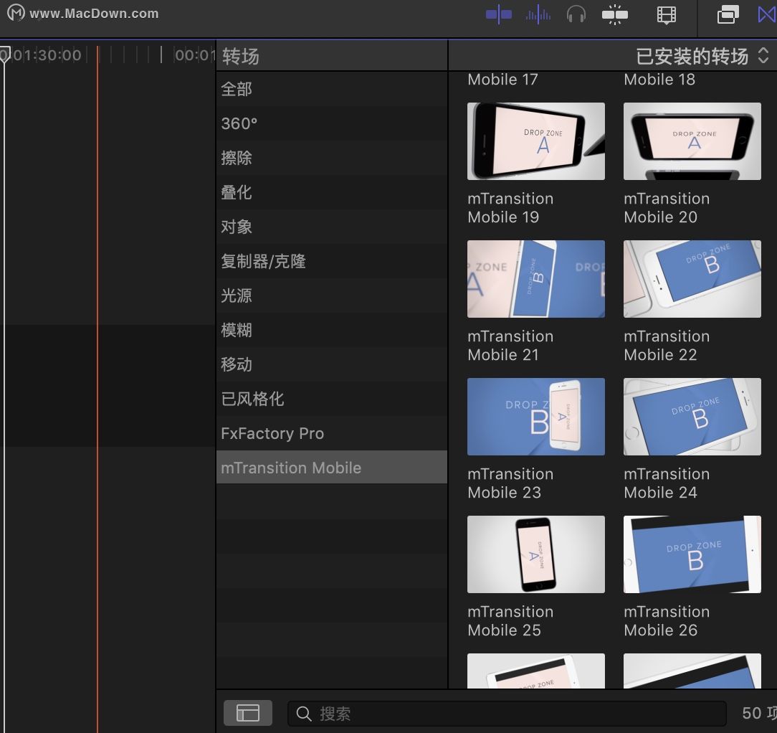Image resolution: width=777 pixels, height=733 pixels.
Task: Click the mTransition Mobile 22 label
Action: tap(667, 346)
